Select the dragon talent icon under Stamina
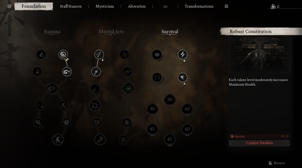Viewport: 302px width, 168px height. pos(41,55)
